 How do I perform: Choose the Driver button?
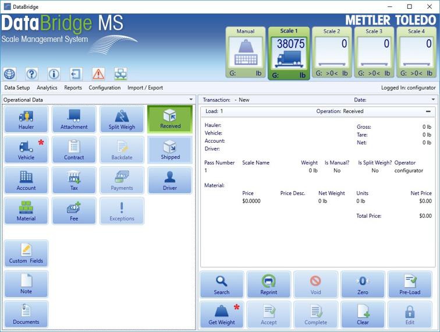pyautogui.click(x=170, y=181)
